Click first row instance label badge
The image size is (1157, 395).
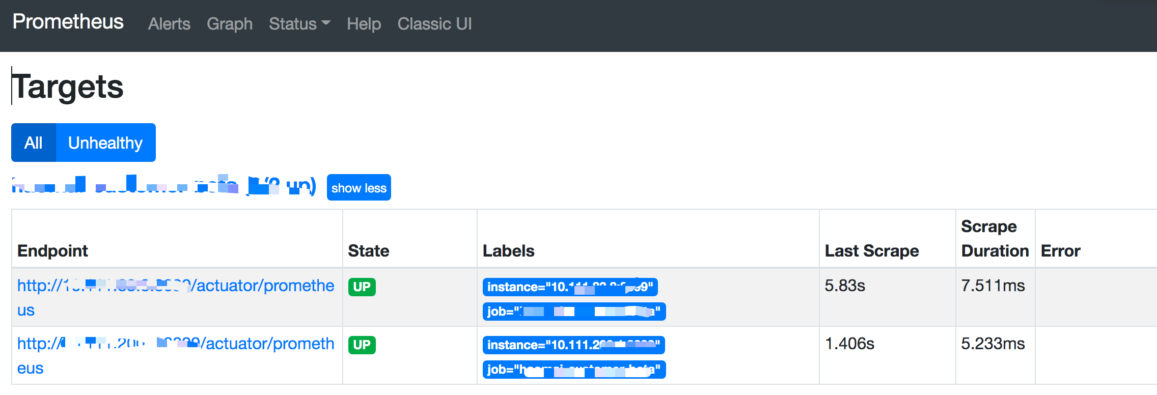[x=570, y=287]
